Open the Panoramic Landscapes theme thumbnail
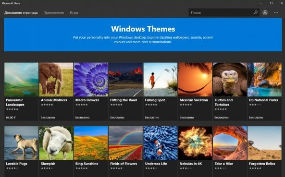 pyautogui.click(x=22, y=80)
